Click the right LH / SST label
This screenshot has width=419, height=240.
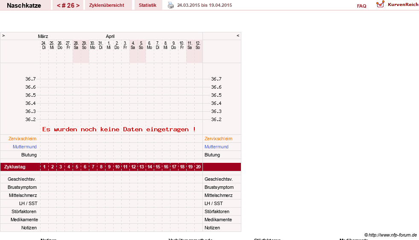(x=214, y=203)
